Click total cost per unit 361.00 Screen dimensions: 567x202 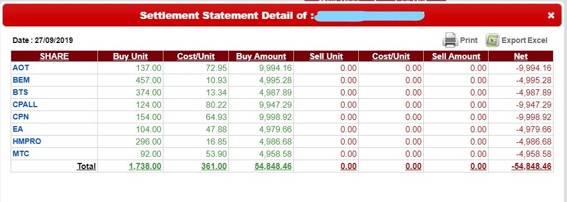214,166
